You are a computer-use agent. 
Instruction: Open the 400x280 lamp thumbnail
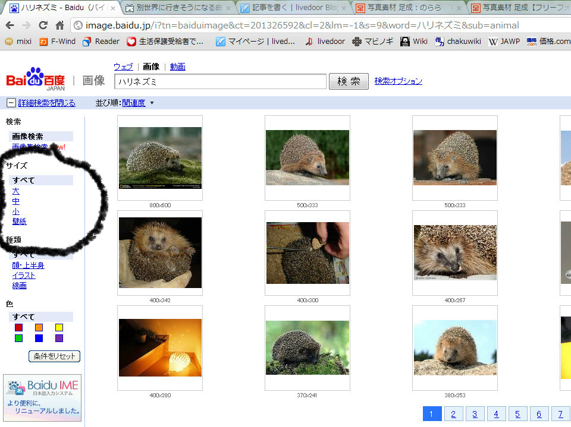(x=160, y=347)
